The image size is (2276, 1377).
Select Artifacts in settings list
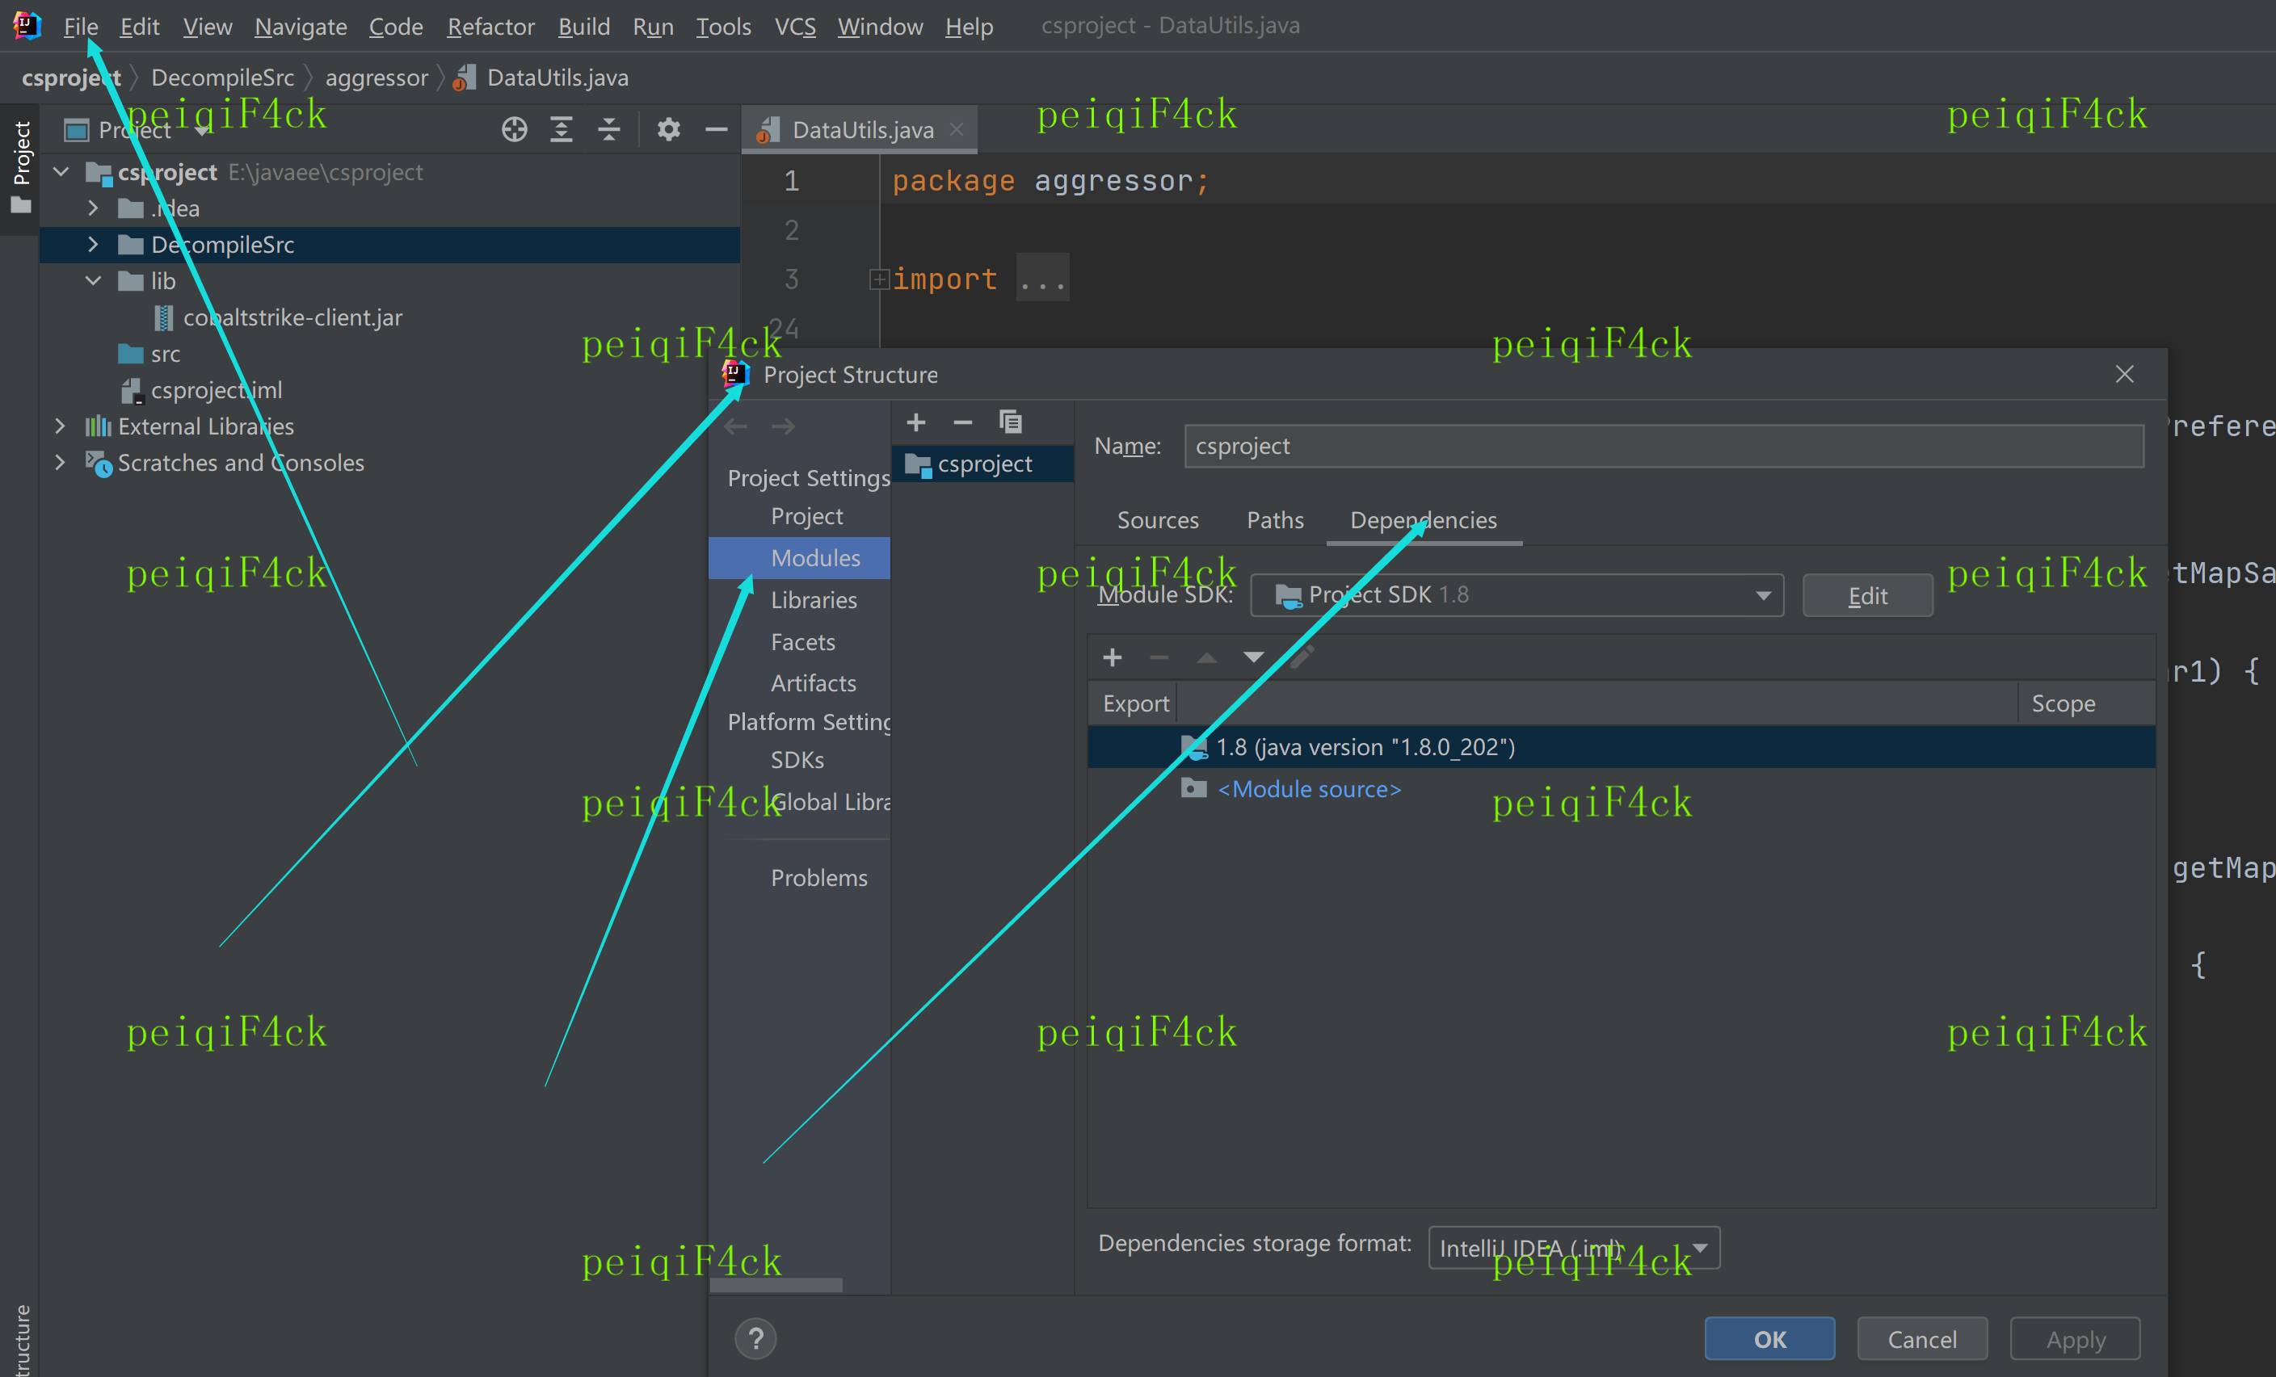[x=813, y=683]
